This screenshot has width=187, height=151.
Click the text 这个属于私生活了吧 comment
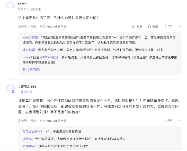pyautogui.click(x=58, y=18)
